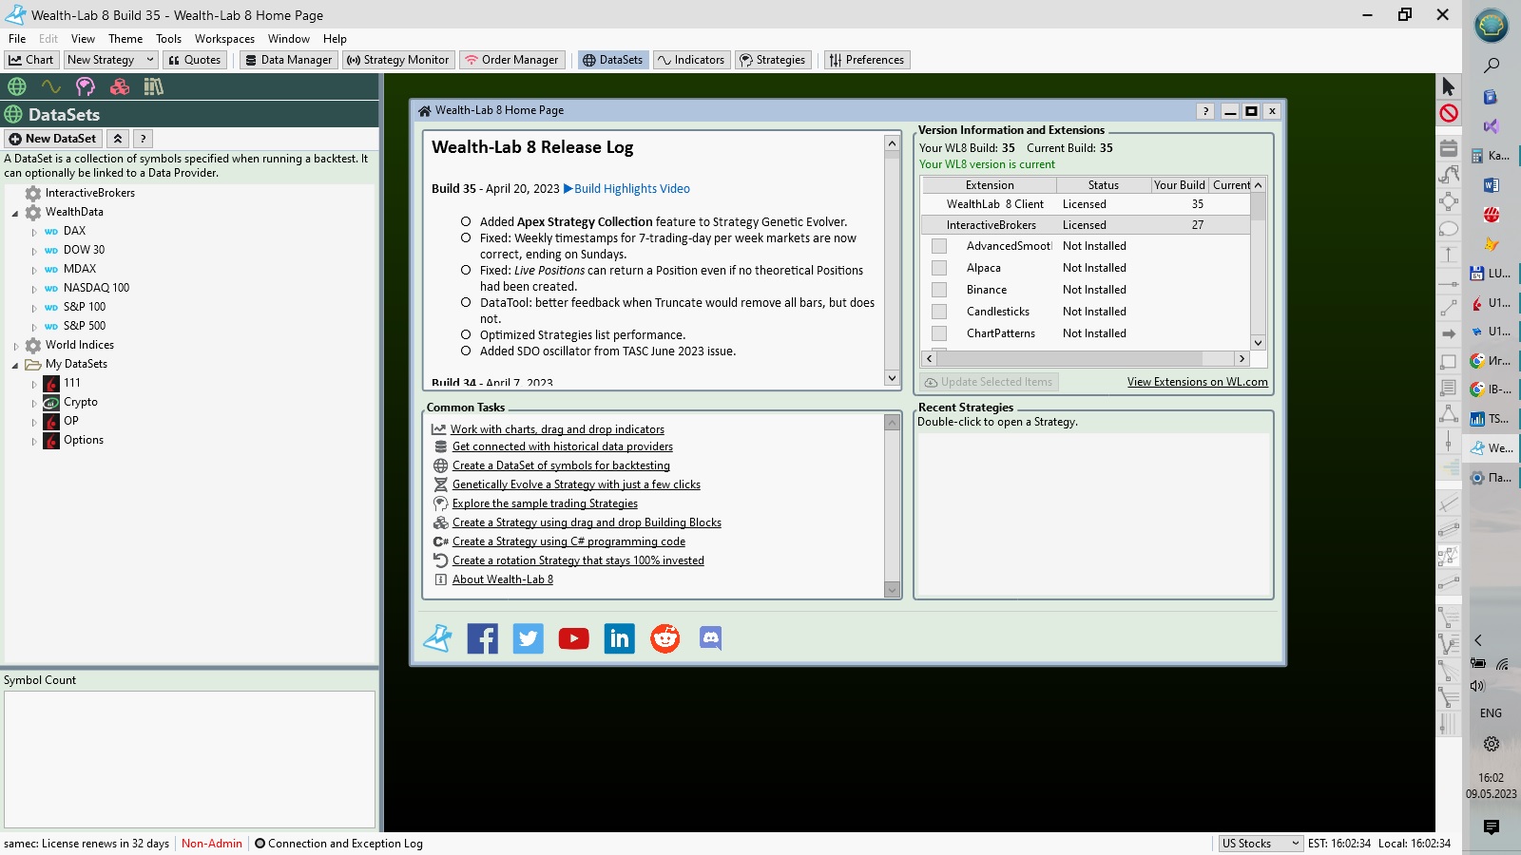Expand the Crypto dataset node
This screenshot has width=1521, height=855.
tap(34, 403)
